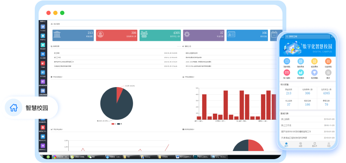Screen dimensions: 346x163
Task: Open the phone news item beginning with 天津
Action: (308, 138)
